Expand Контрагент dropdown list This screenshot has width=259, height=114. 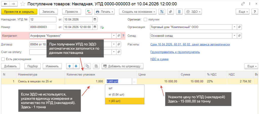(114, 36)
